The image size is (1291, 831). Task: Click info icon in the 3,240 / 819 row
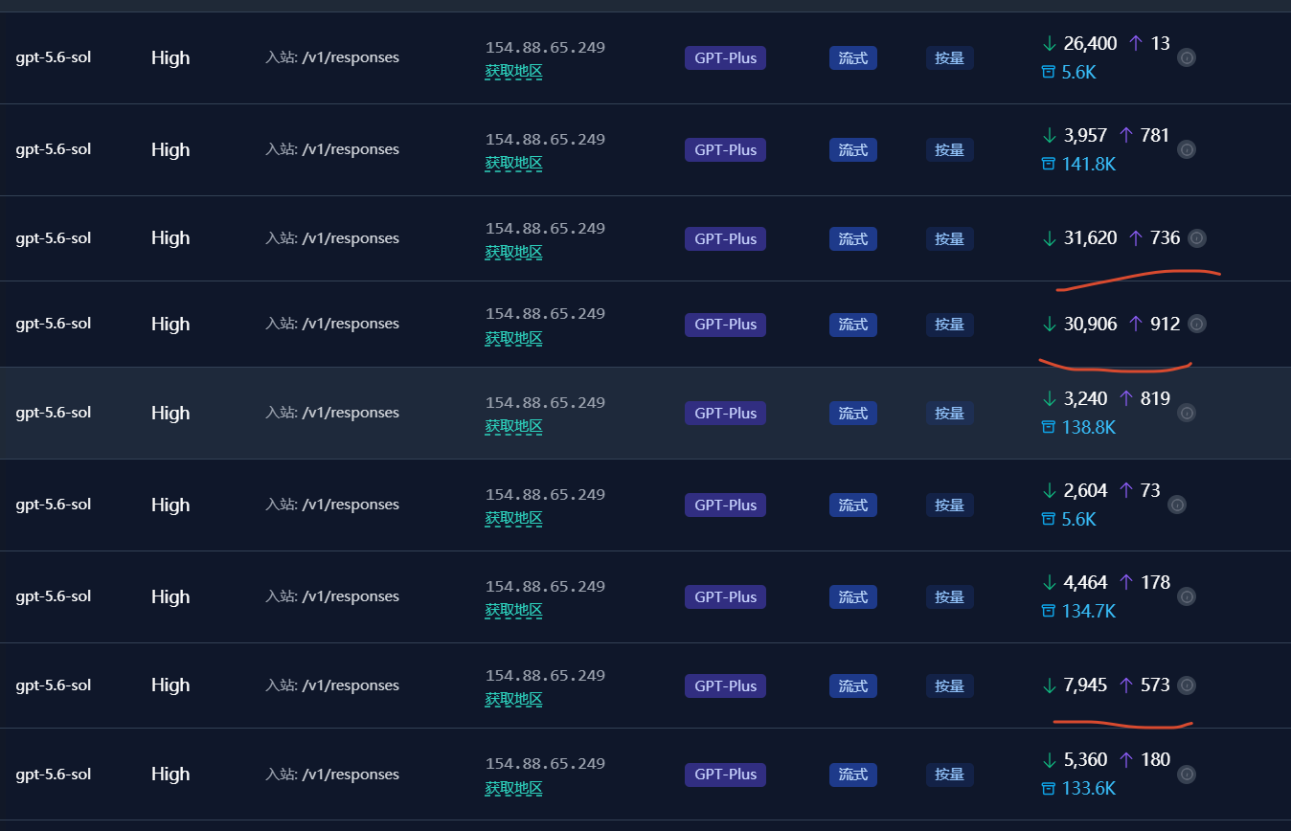(x=1187, y=413)
